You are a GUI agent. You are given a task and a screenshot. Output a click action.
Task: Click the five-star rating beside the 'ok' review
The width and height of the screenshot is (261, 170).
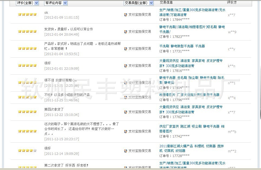coord(27,15)
